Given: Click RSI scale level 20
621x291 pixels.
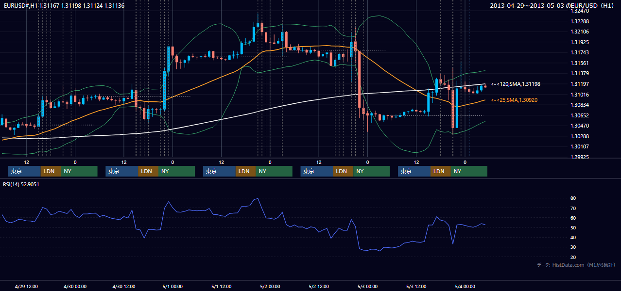Looking at the screenshot, I should pos(573,257).
